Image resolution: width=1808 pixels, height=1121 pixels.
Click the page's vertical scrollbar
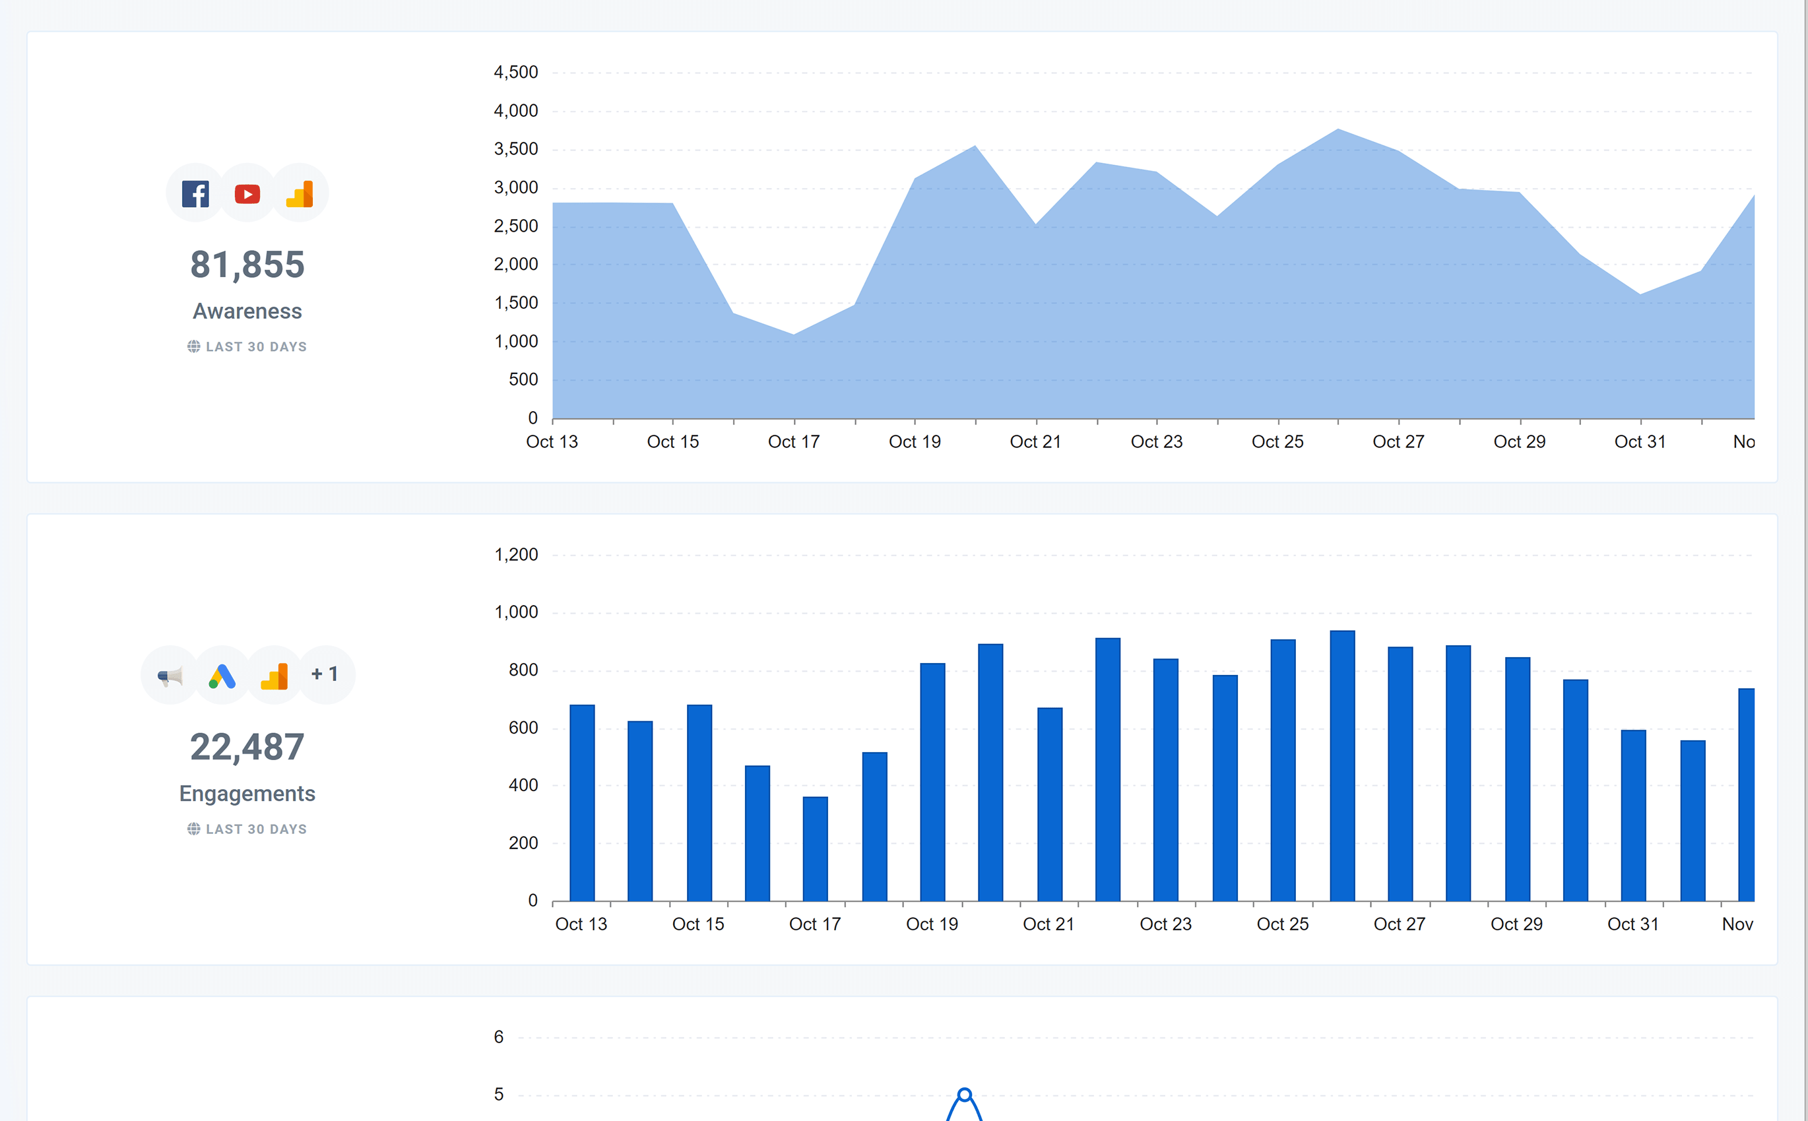tap(1806, 561)
